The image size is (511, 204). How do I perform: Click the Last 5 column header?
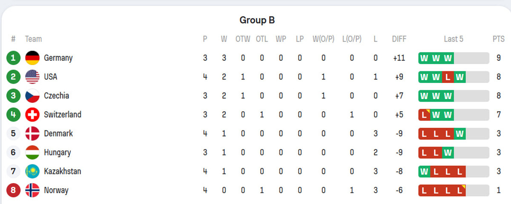click(454, 39)
